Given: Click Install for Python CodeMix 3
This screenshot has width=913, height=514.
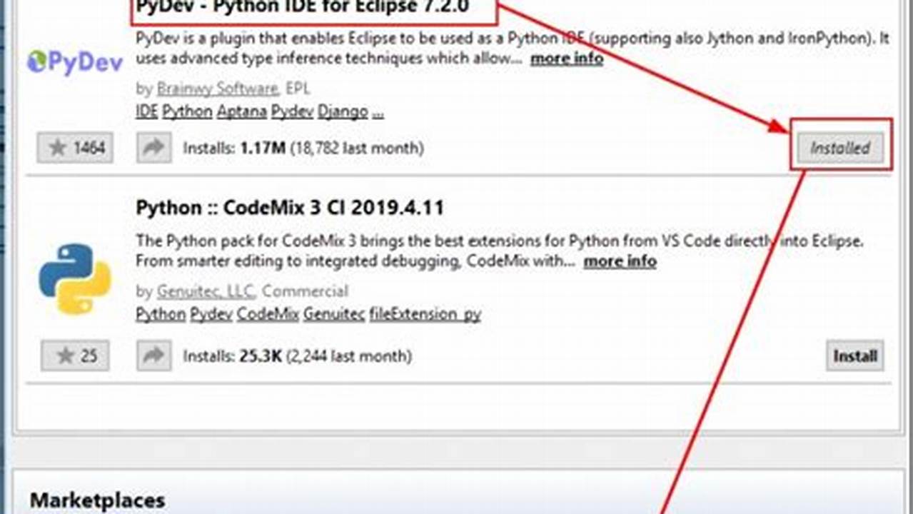Looking at the screenshot, I should pyautogui.click(x=854, y=356).
